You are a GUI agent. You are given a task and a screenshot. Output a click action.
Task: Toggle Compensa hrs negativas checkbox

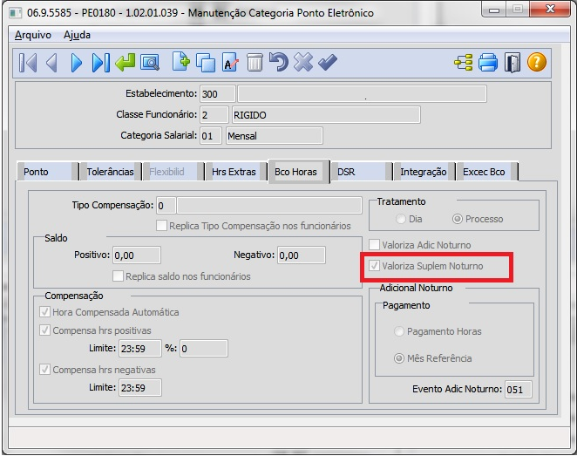click(45, 370)
